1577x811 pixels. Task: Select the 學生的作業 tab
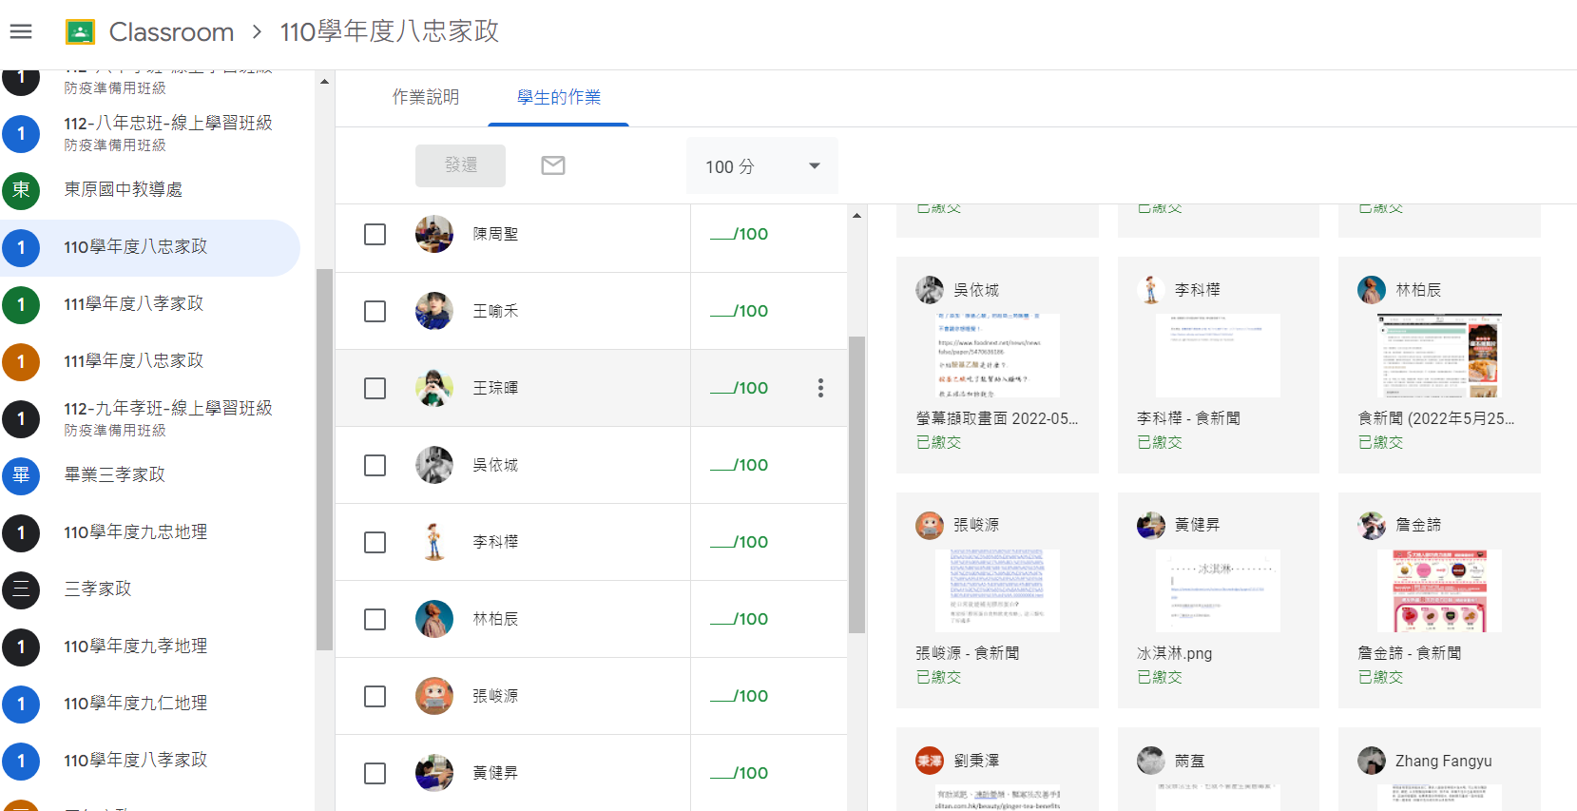click(558, 97)
